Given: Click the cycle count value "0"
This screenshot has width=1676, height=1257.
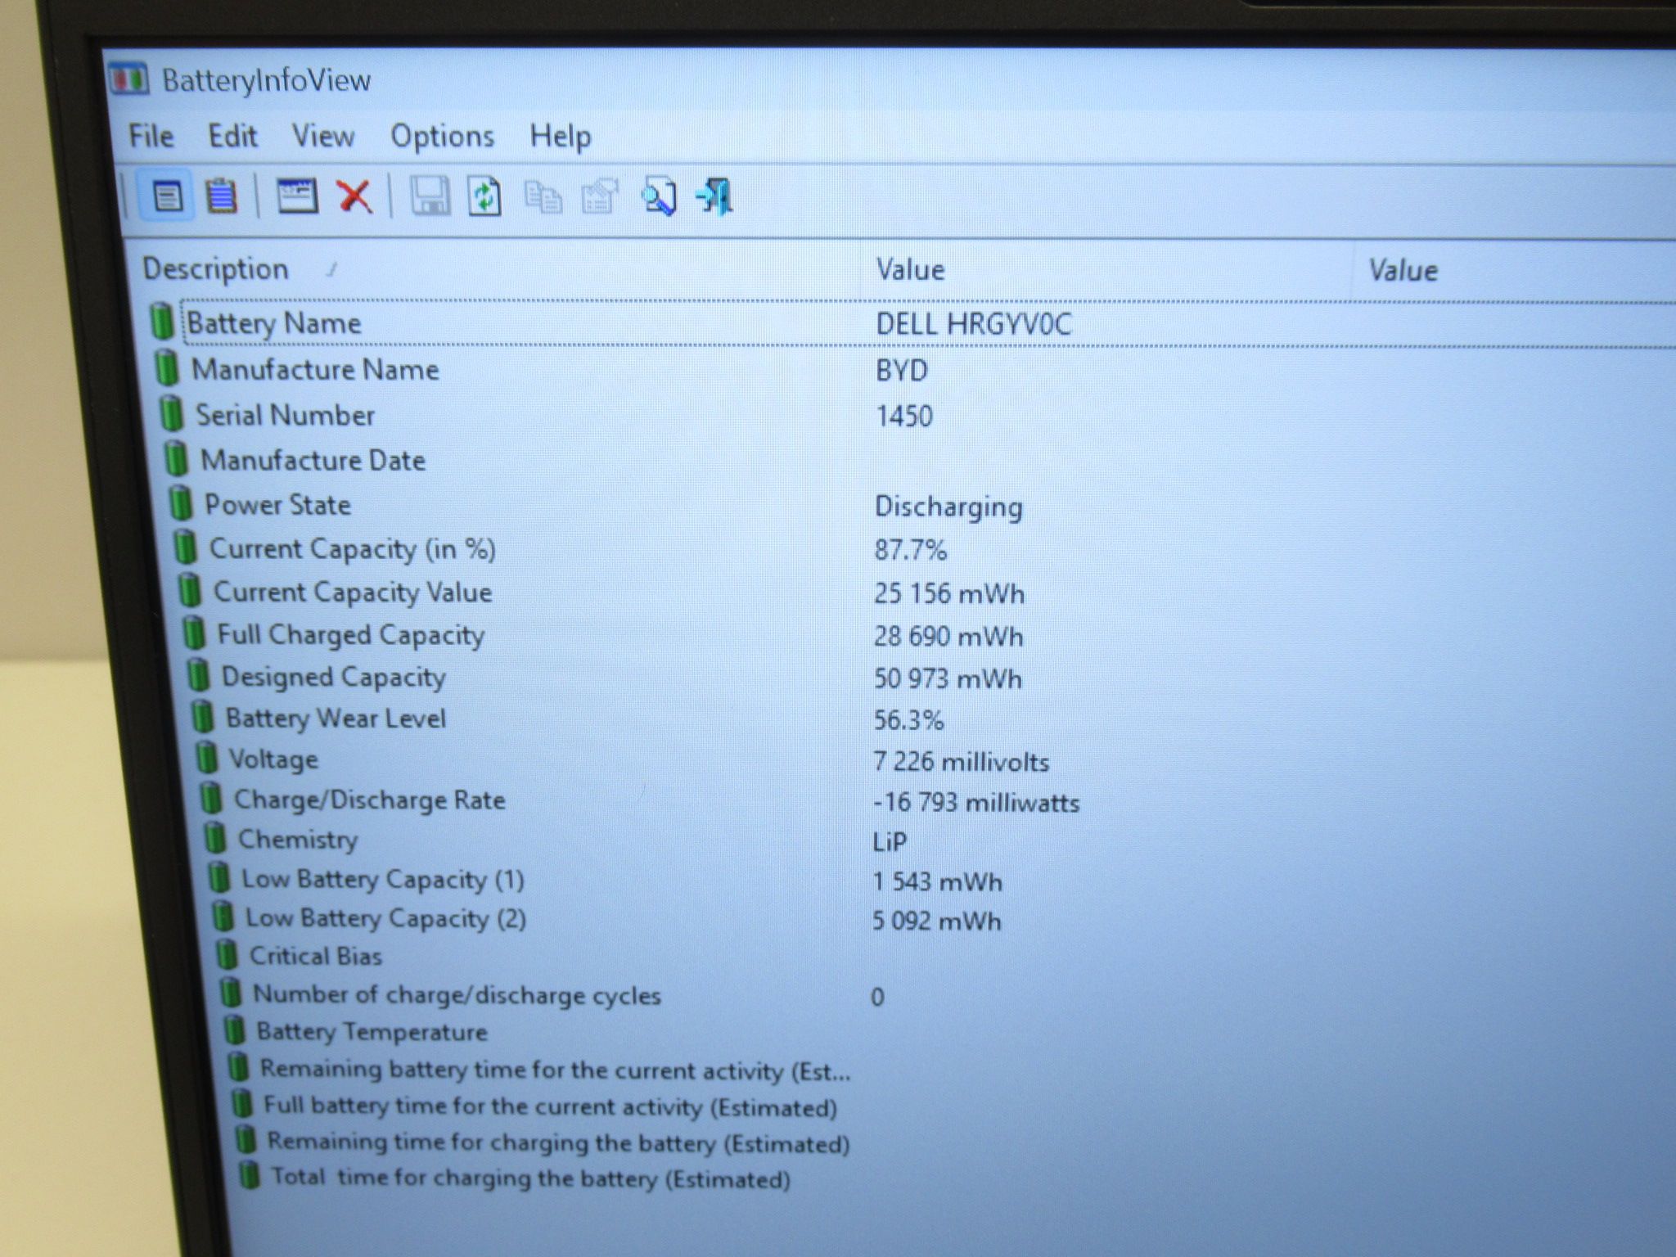Looking at the screenshot, I should point(877,997).
